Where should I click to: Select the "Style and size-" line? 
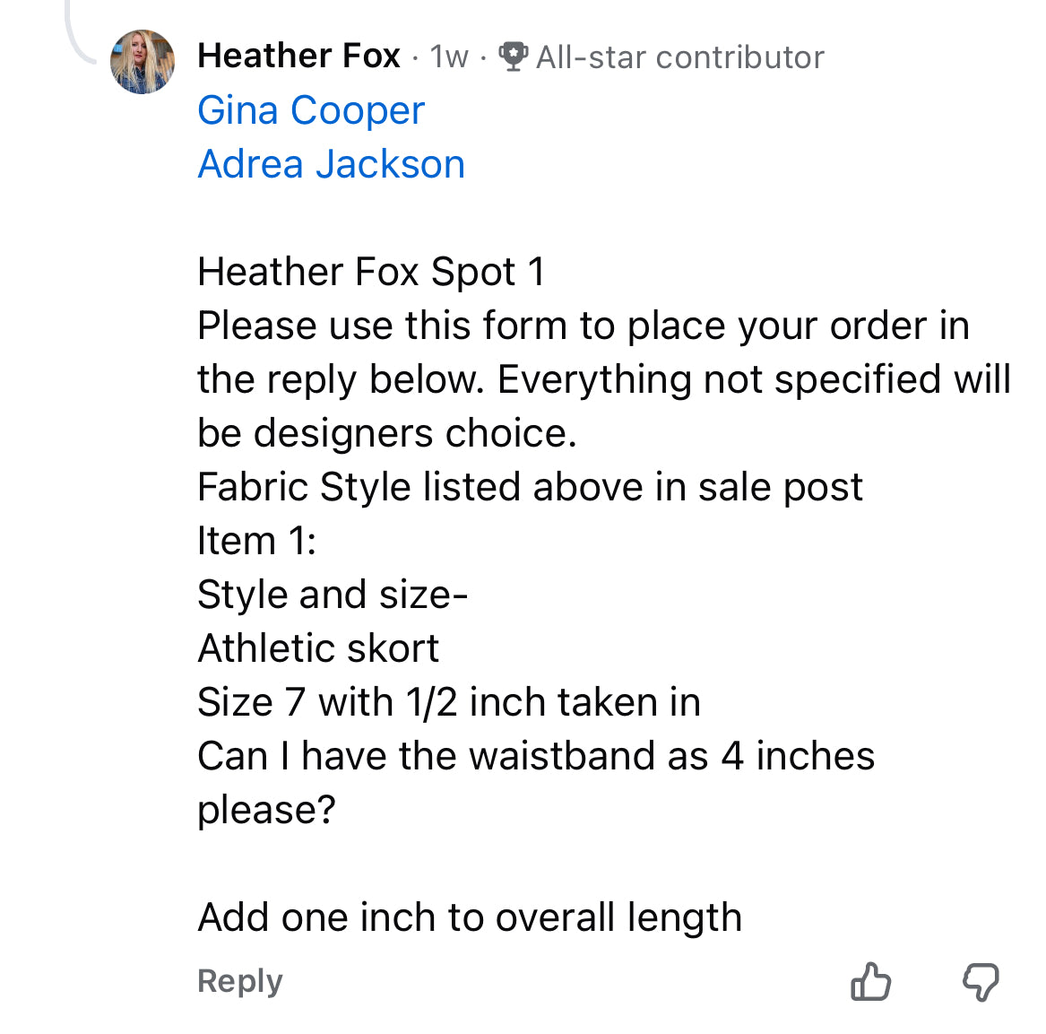[332, 595]
